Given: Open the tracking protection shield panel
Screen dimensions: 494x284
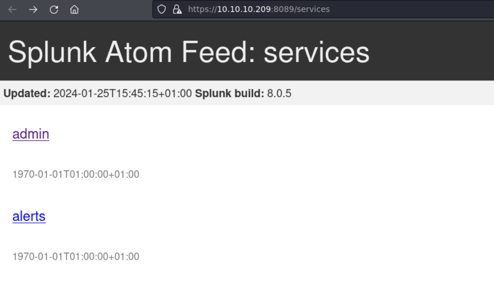Looking at the screenshot, I should click(162, 9).
